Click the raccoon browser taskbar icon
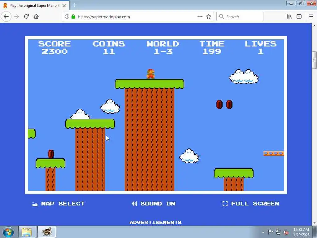 click(x=47, y=232)
